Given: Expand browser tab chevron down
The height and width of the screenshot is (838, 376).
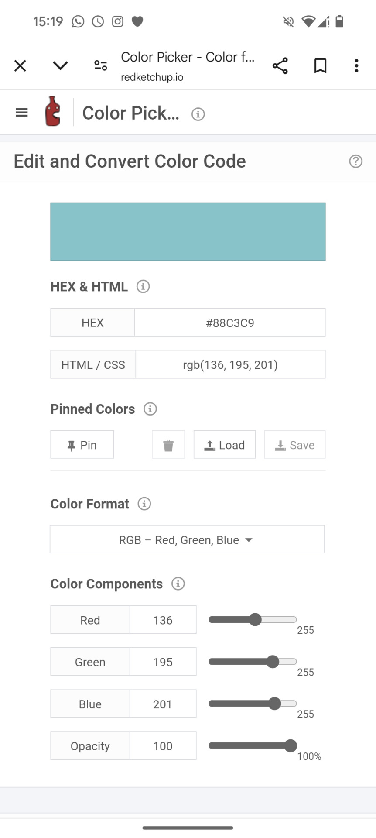Looking at the screenshot, I should pos(60,66).
